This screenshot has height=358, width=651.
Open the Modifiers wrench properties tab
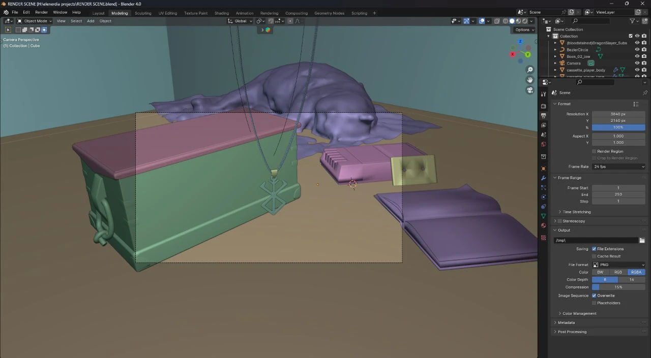pos(543,178)
